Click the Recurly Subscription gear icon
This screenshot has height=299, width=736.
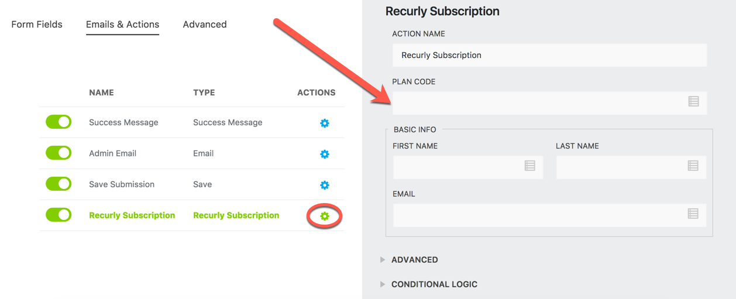click(325, 216)
